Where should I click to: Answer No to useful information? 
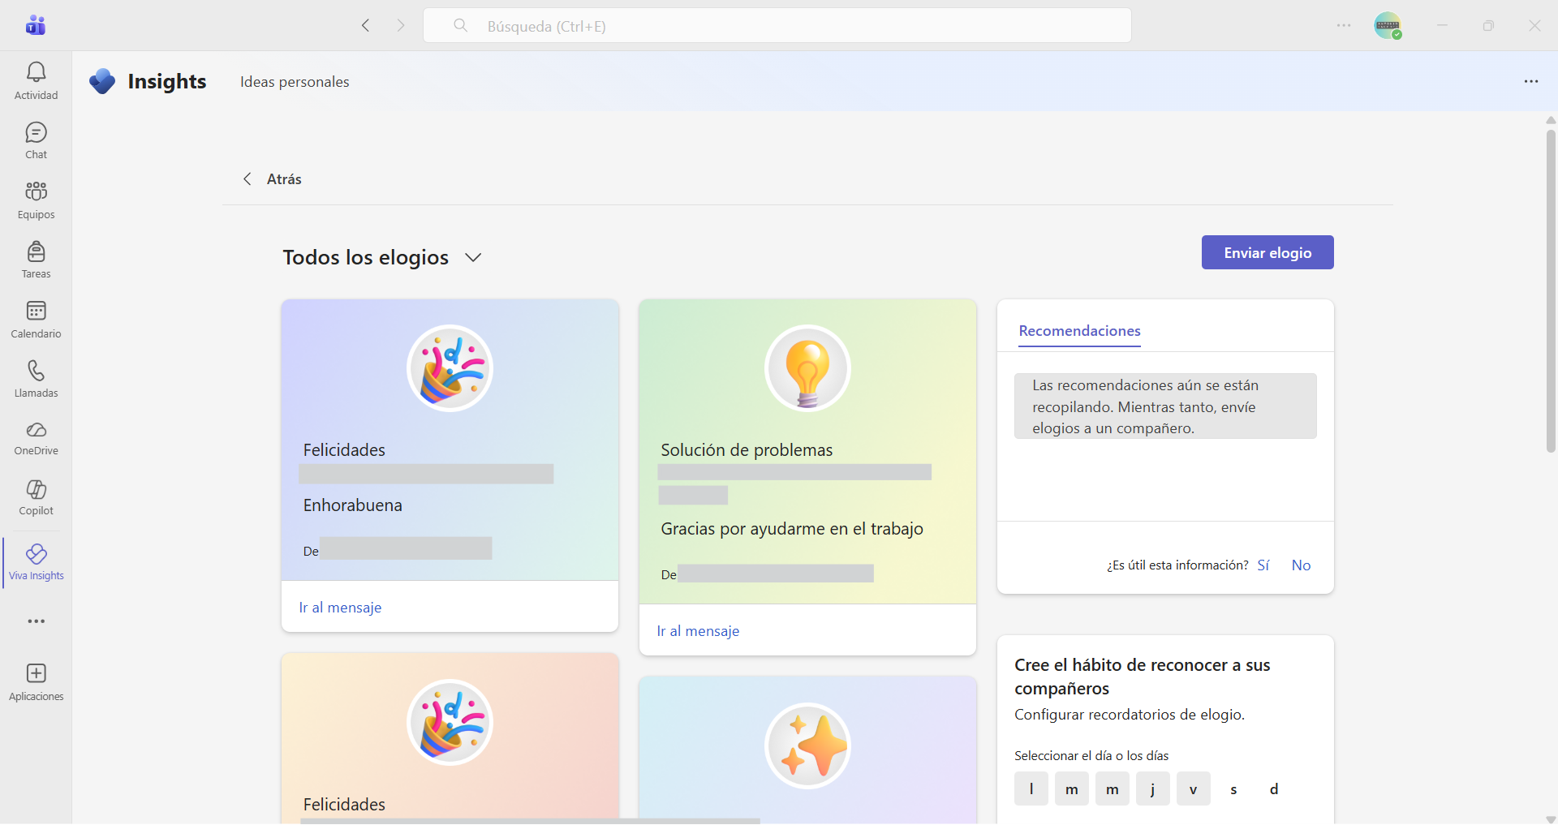(x=1301, y=565)
